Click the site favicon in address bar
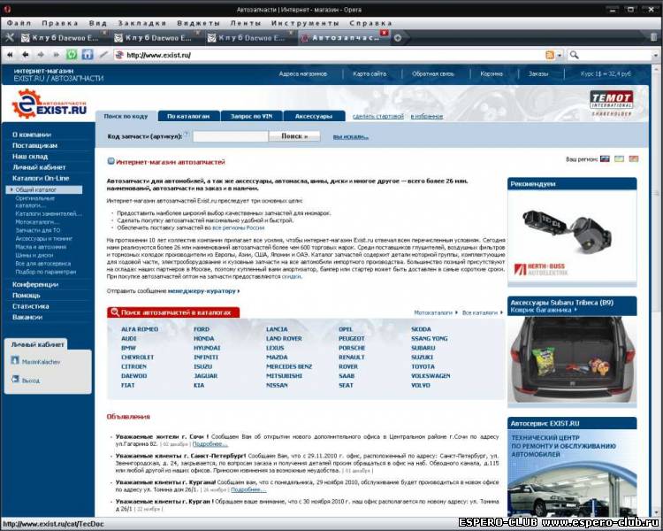663x531 pixels. coord(119,55)
